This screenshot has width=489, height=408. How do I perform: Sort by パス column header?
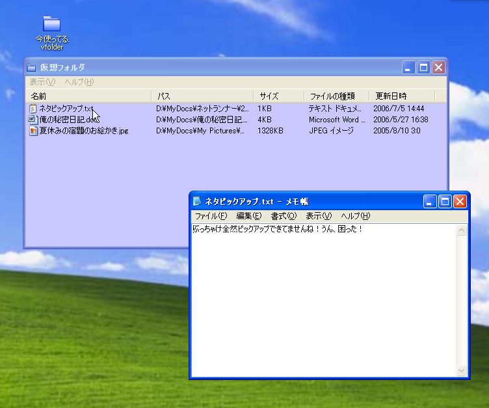pyautogui.click(x=202, y=96)
